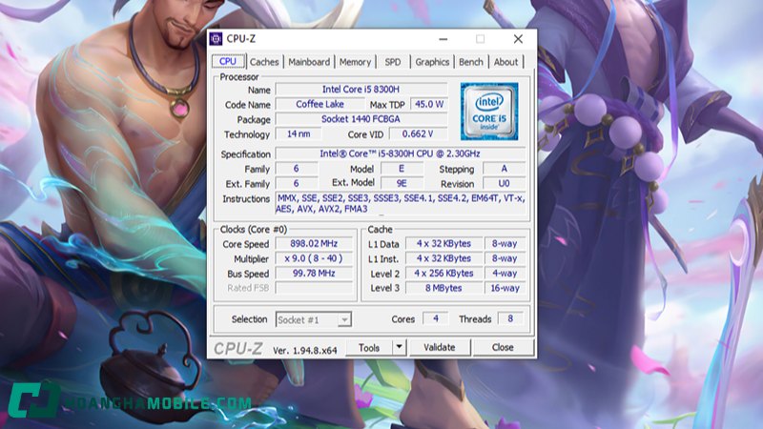The width and height of the screenshot is (763, 429).
Task: Select the CPU tab
Action: (228, 61)
